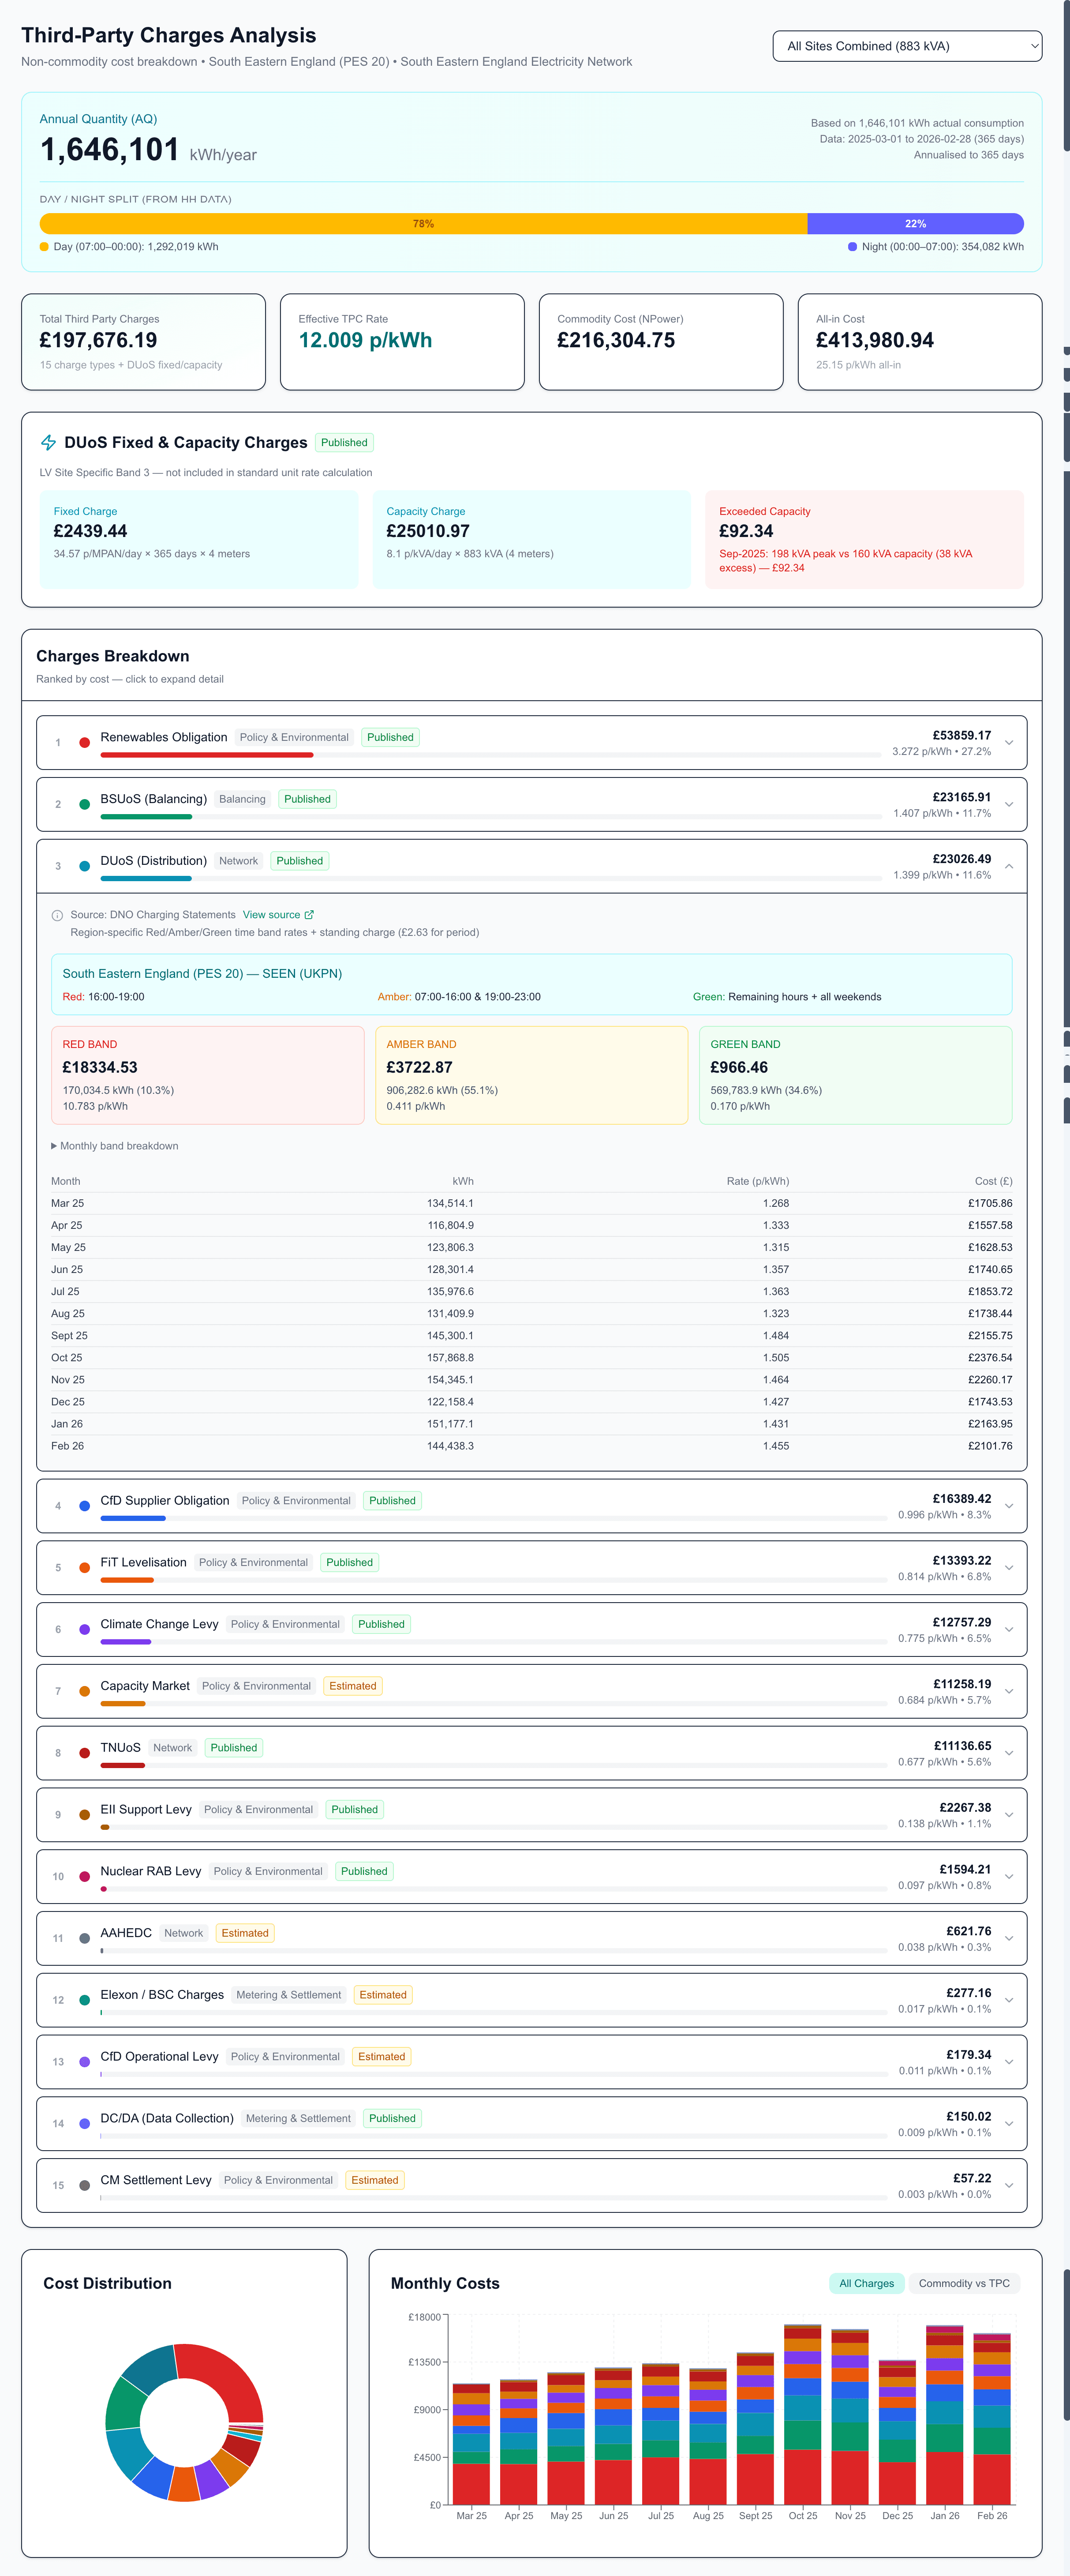This screenshot has width=1070, height=2576.
Task: Expand the Capacity Market chevron
Action: [1009, 1691]
